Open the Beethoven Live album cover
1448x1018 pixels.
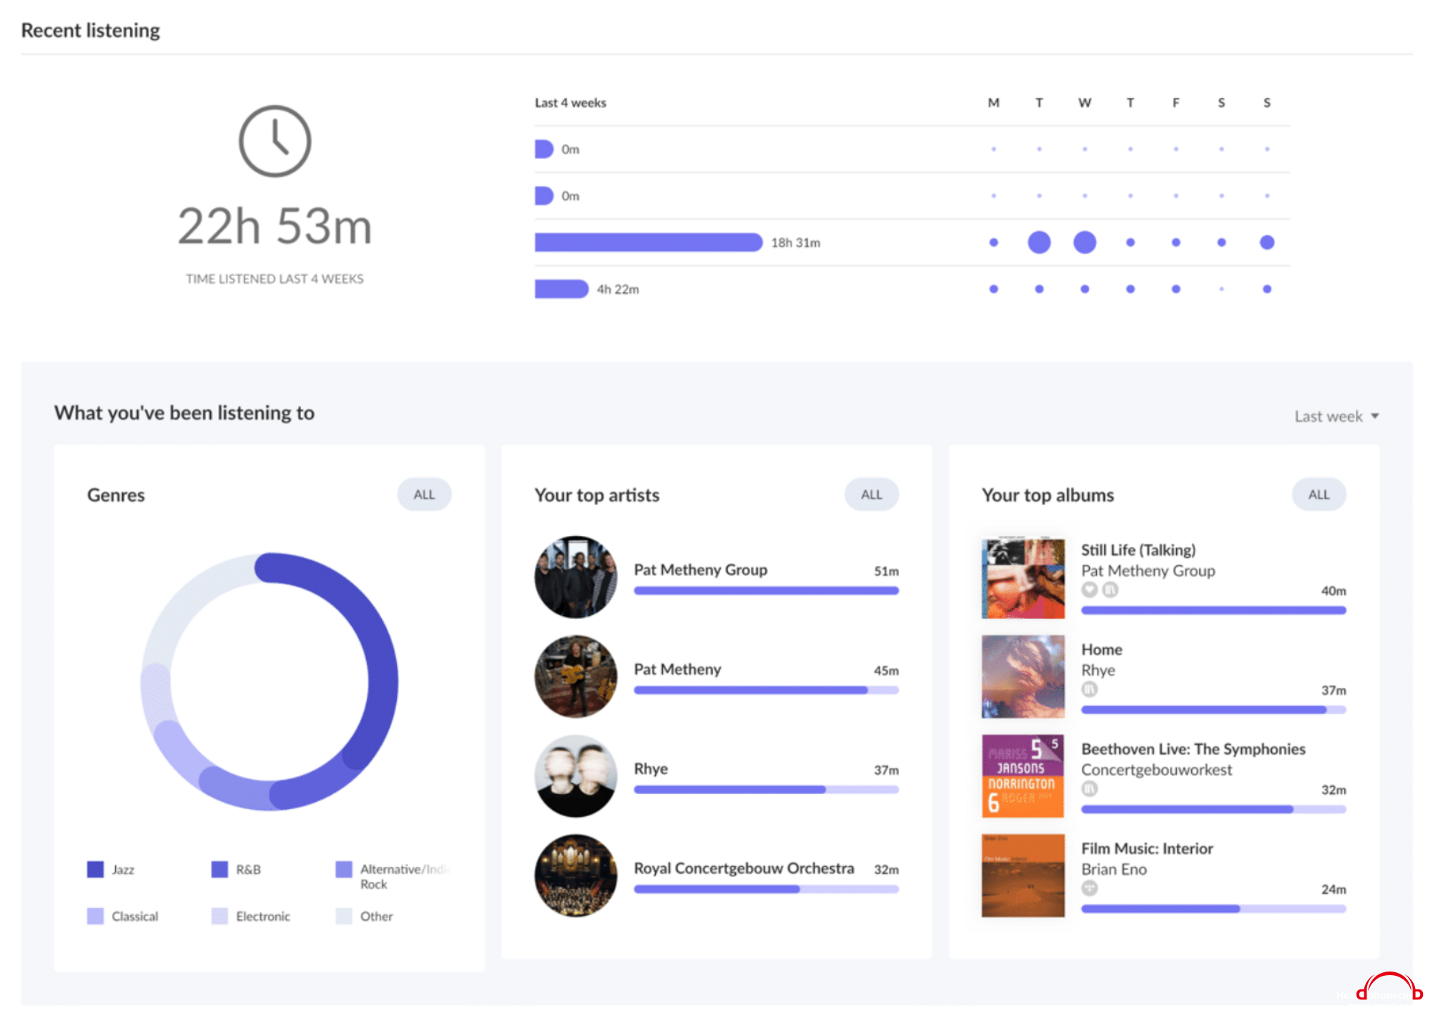[x=1023, y=775]
